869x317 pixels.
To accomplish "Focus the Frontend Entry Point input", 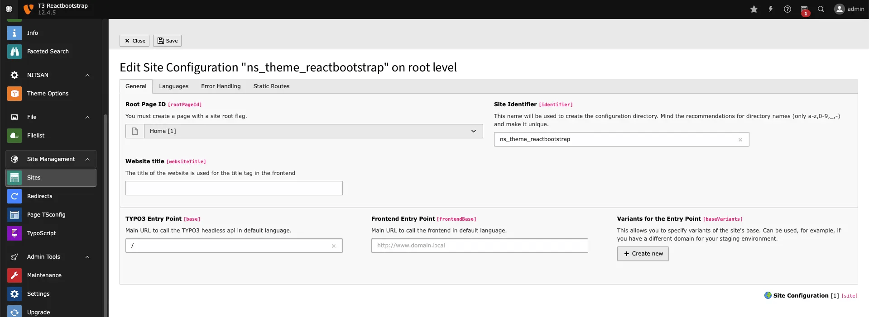I will pyautogui.click(x=480, y=246).
